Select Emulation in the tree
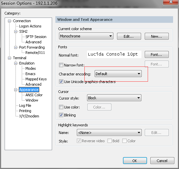179x169 pixels. 27,63
